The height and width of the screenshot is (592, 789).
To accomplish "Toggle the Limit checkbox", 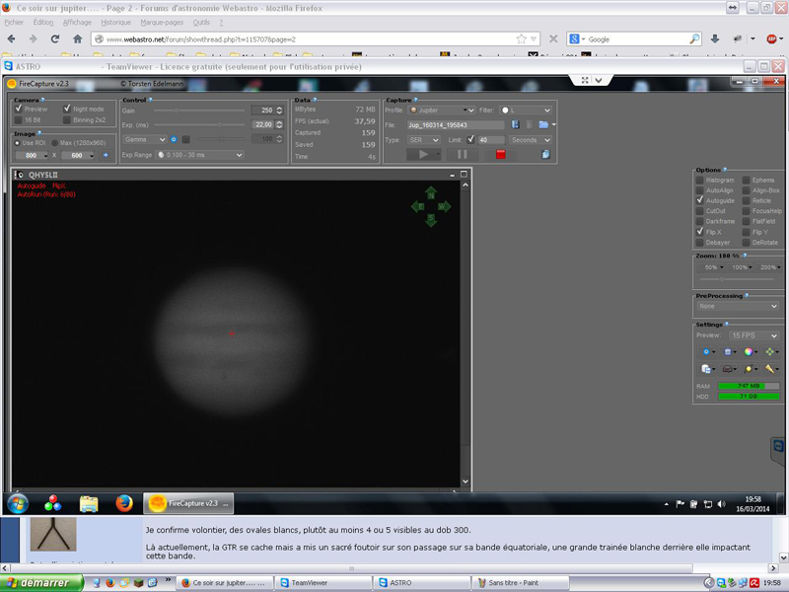I will tap(470, 139).
